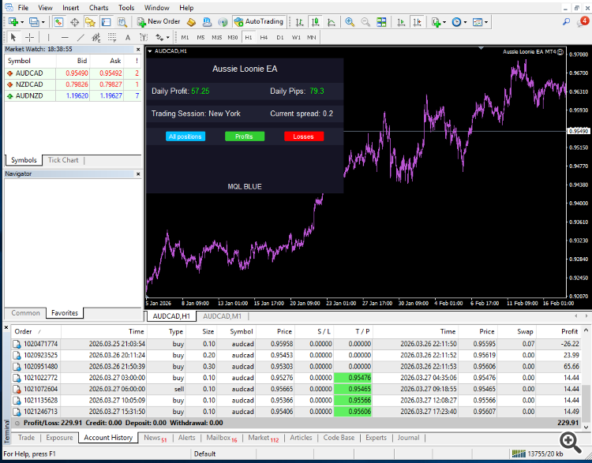Switch to the AUDCAD,M1 chart tab
Screen dimensions: 592x463
222,316
